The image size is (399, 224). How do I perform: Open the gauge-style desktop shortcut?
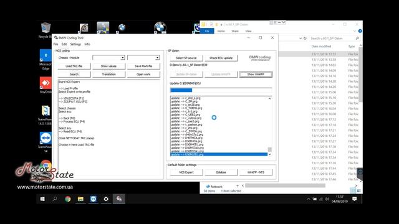84,28
